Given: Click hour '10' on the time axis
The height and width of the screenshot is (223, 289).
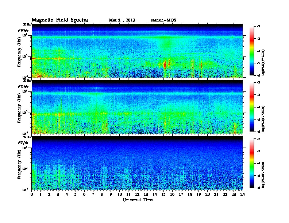Looking at the screenshot, I should point(120,194).
